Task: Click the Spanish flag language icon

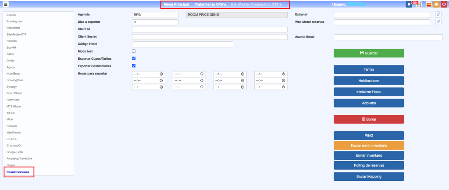Action: [x=428, y=4]
